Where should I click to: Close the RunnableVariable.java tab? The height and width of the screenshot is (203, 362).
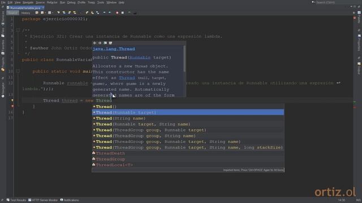(x=43, y=8)
